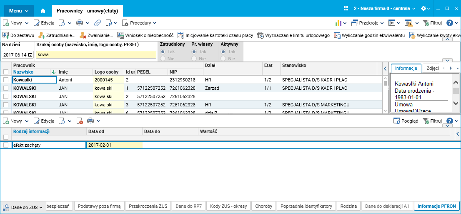Open the Rodzina tab

click(348, 206)
